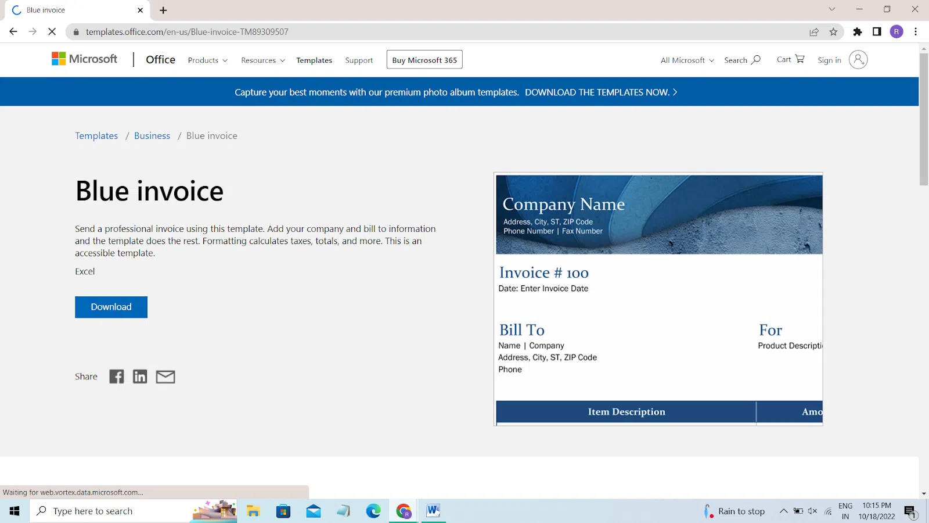Click the taskbar clock and date
Viewport: 929px width, 523px height.
coord(877,511)
